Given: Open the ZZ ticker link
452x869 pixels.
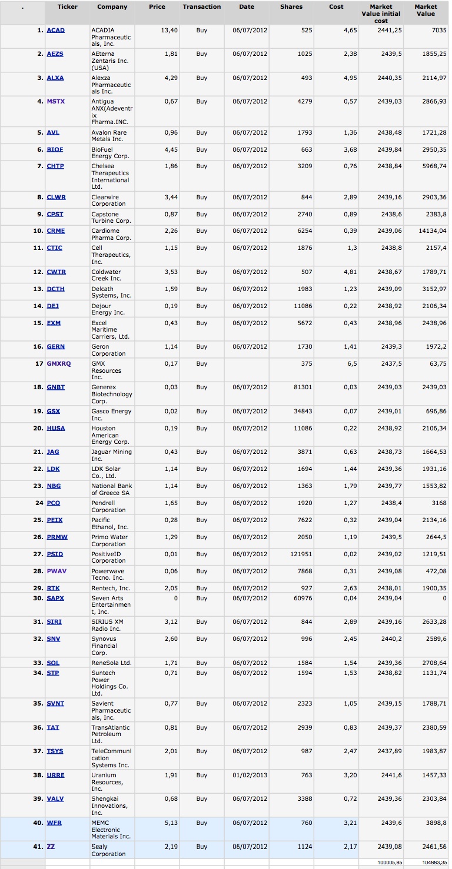Looking at the screenshot, I should [x=51, y=847].
